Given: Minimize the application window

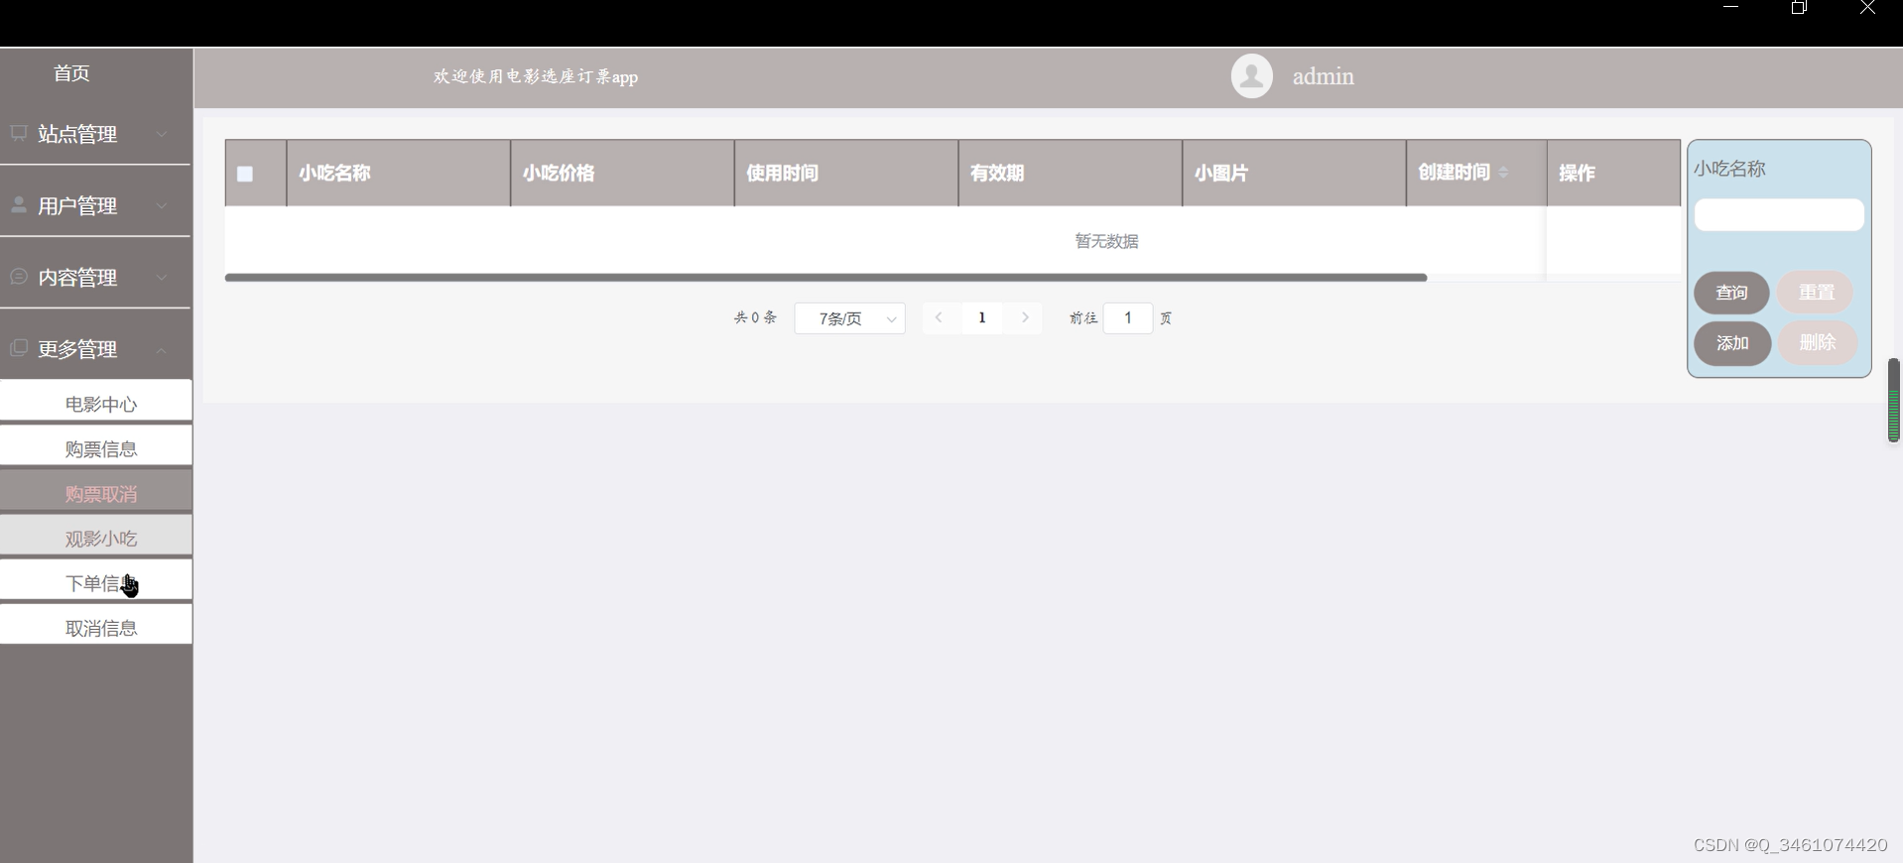Looking at the screenshot, I should point(1731,8).
